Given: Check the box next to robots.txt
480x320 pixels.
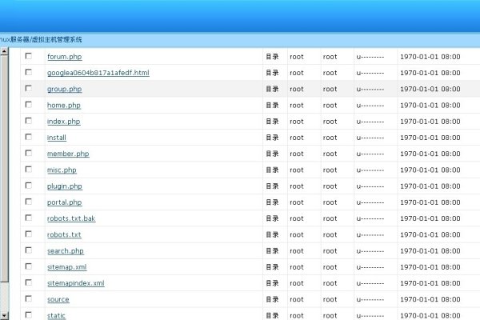Looking at the screenshot, I should point(29,234).
